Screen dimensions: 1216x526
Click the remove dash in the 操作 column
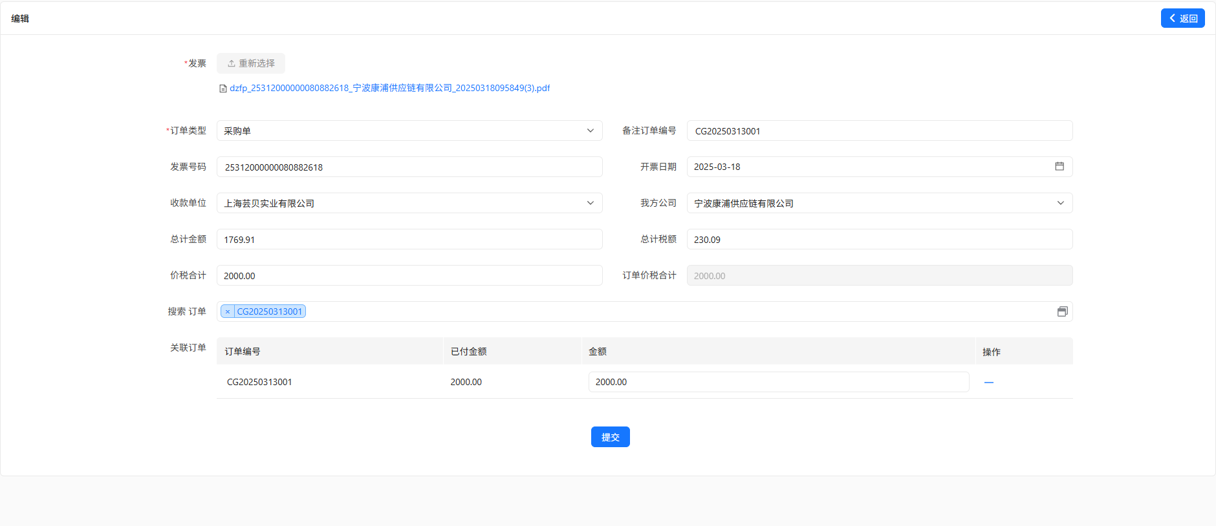pos(989,383)
